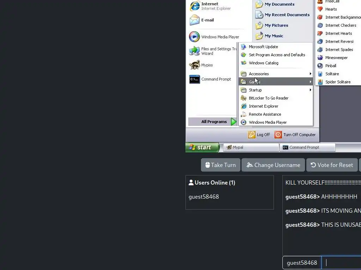Select the FreeCell menu entry
The height and width of the screenshot is (270, 361).
[x=339, y=1]
